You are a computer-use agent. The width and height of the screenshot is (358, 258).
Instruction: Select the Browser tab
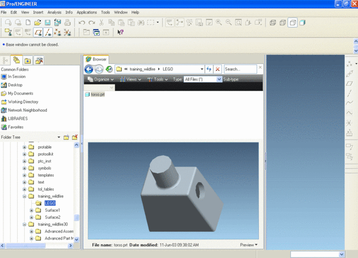(96, 59)
